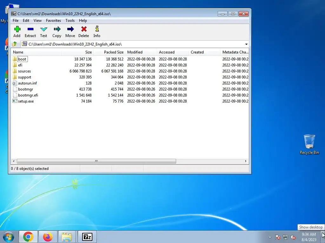Select the efi folder icon
The height and width of the screenshot is (243, 325).
point(15,65)
